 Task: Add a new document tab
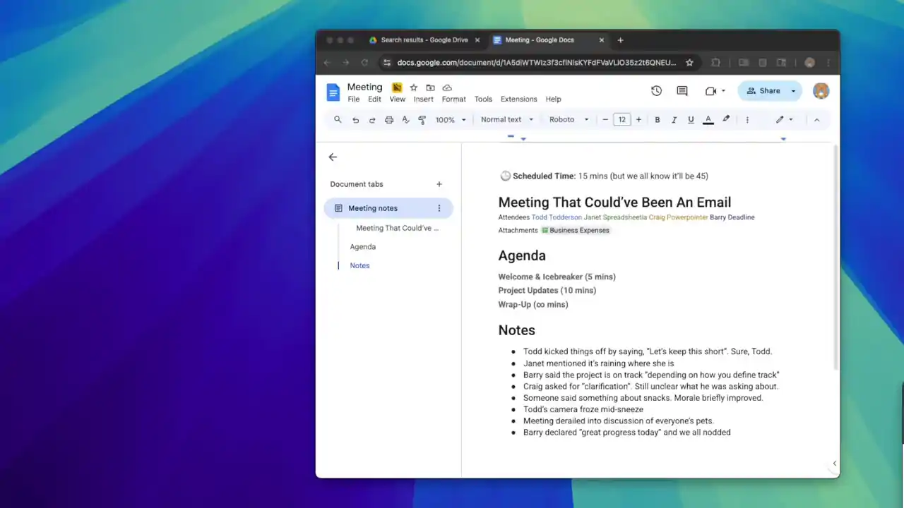(x=439, y=184)
